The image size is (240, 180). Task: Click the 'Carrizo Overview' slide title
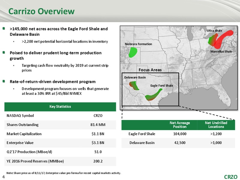pyautogui.click(x=41, y=11)
